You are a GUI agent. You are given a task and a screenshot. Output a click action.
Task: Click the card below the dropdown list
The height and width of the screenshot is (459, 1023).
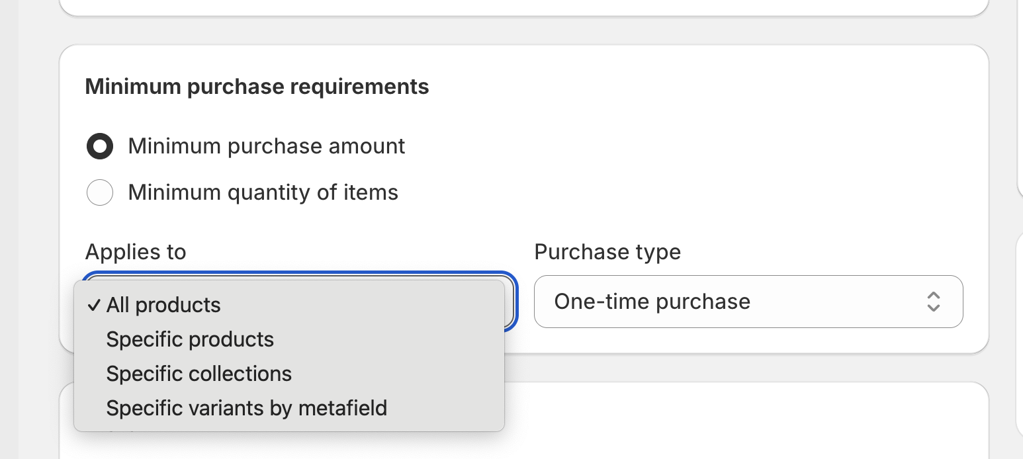coord(728,423)
